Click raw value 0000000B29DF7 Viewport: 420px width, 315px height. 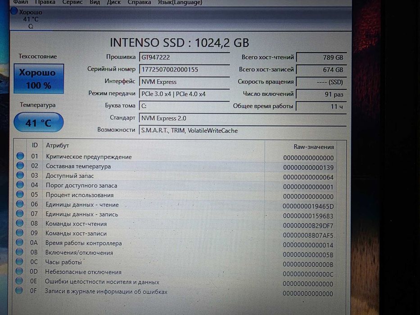click(308, 225)
